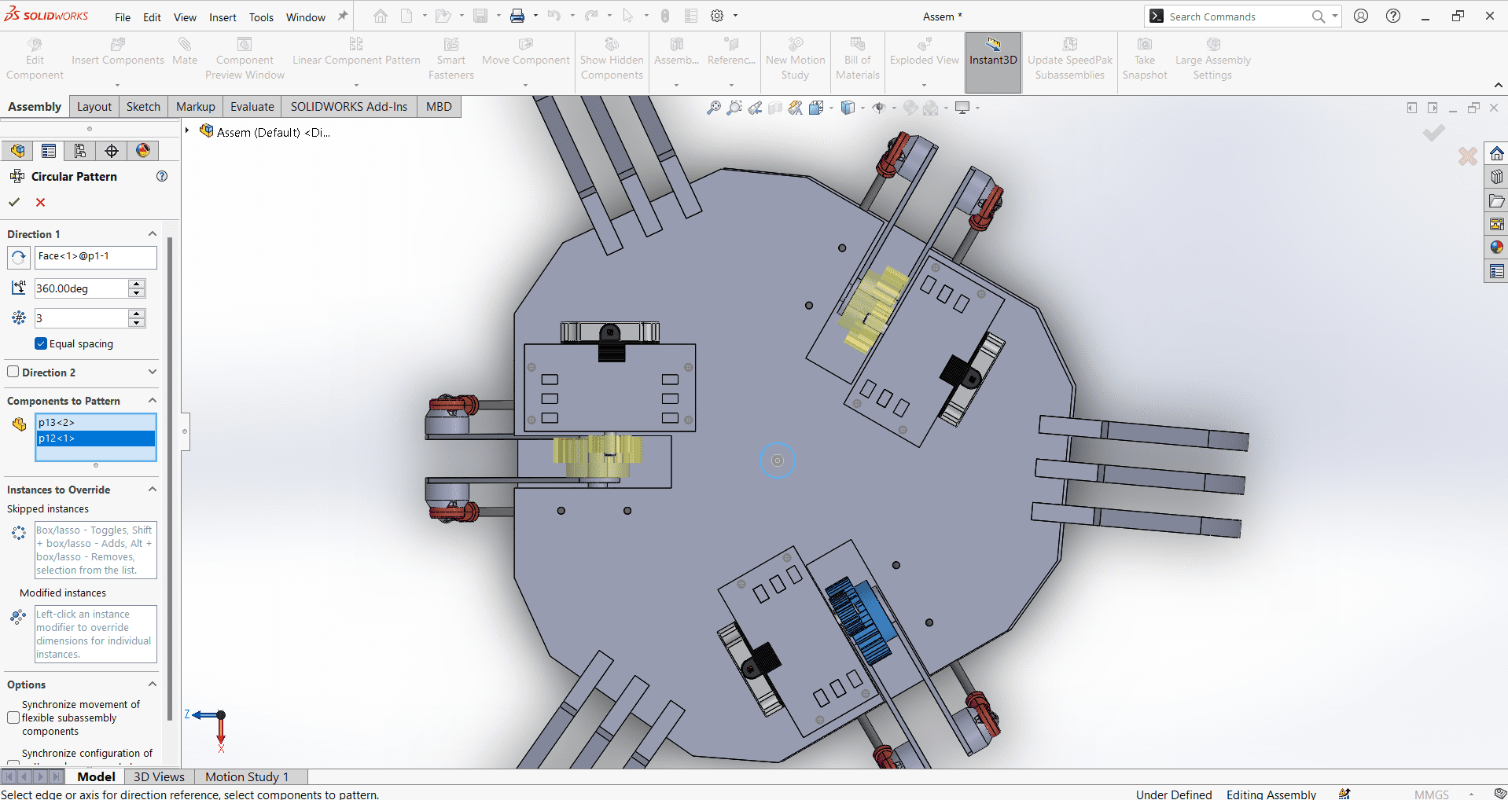Click the Print icon in toolbar

[x=517, y=16]
